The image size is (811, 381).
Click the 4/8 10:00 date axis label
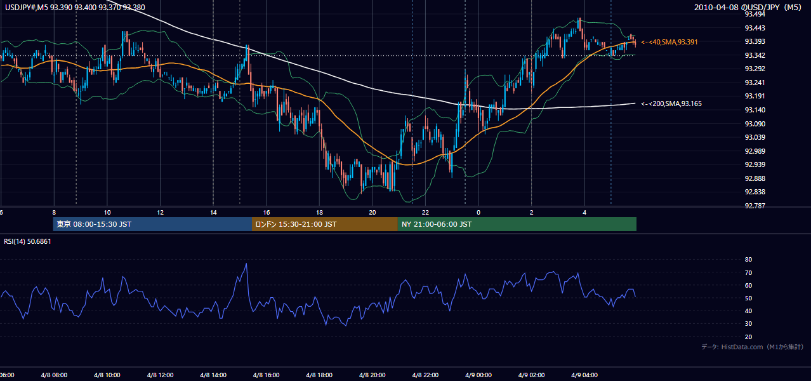[107, 375]
